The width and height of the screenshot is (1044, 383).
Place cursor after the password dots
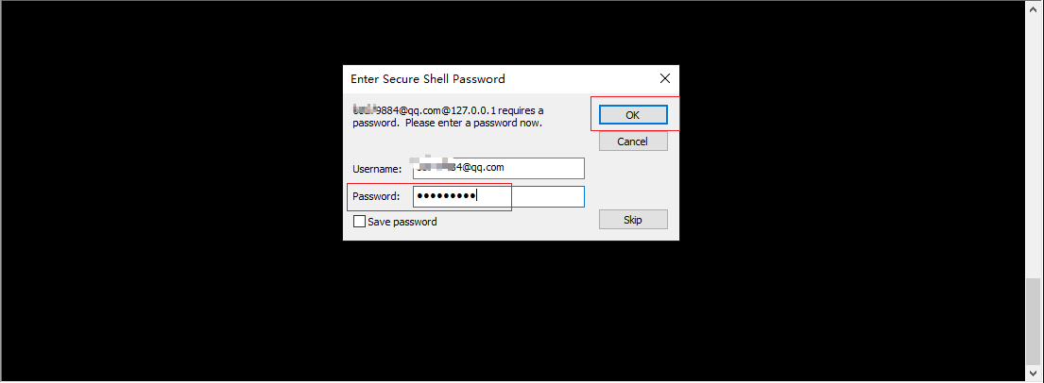477,196
